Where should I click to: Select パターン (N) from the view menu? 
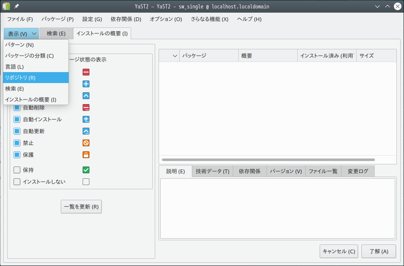point(36,45)
